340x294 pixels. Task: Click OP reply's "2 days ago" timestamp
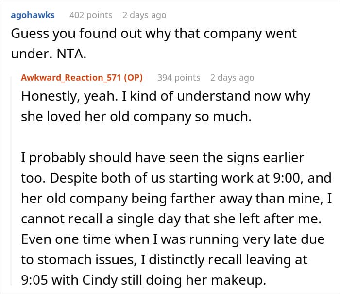pyautogui.click(x=232, y=77)
